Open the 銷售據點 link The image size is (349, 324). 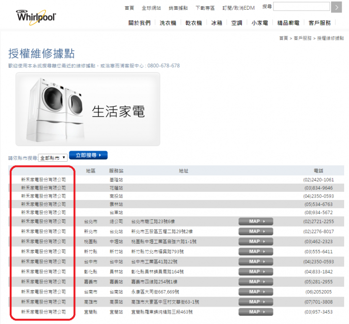point(178,8)
